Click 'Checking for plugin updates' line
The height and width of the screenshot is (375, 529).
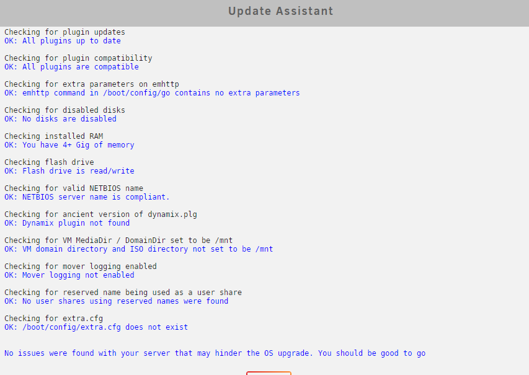pyautogui.click(x=64, y=32)
